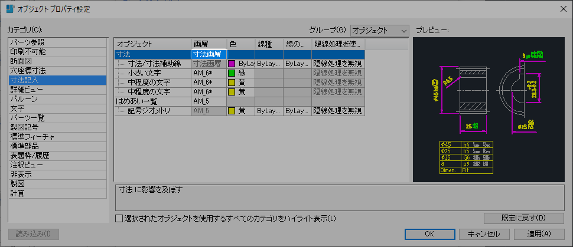Screen dimensions: 573x247
Task: Select the バルーン category
Action: click(x=58, y=99)
